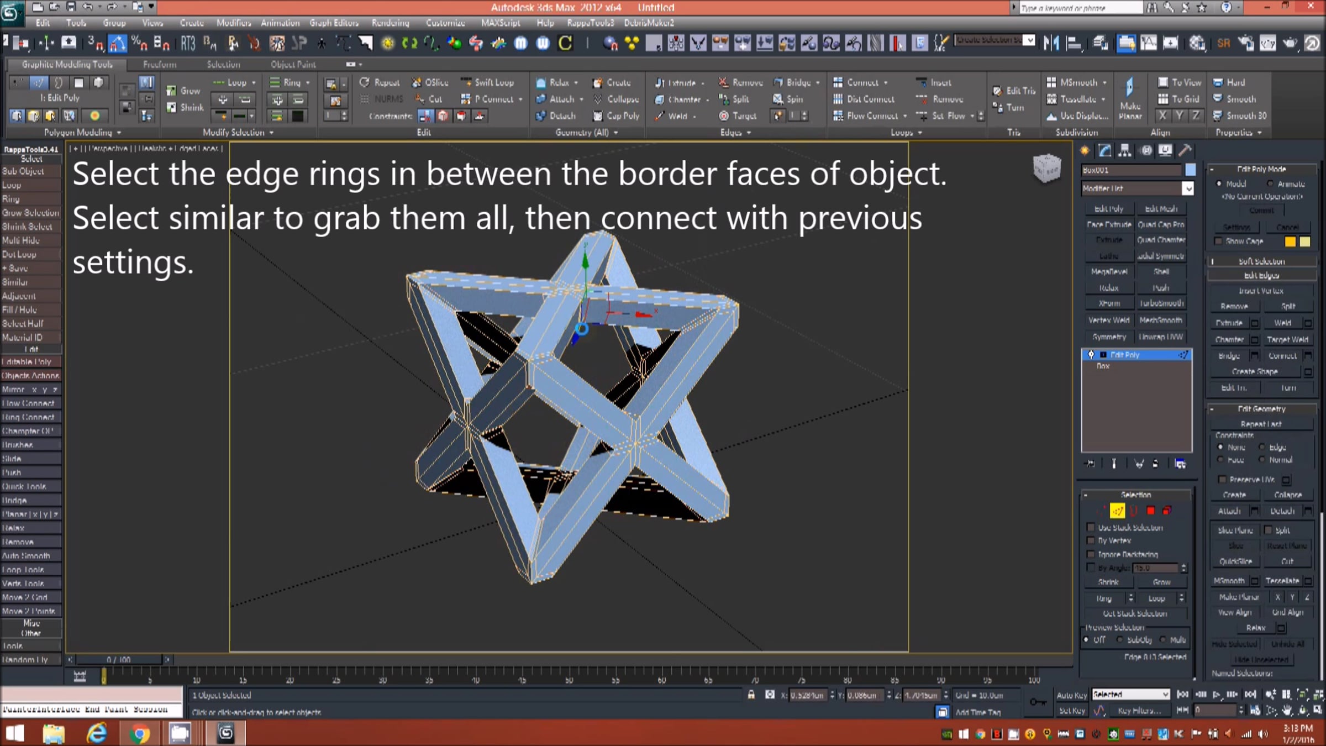Open the Utilities hammer panel tab

1185,150
